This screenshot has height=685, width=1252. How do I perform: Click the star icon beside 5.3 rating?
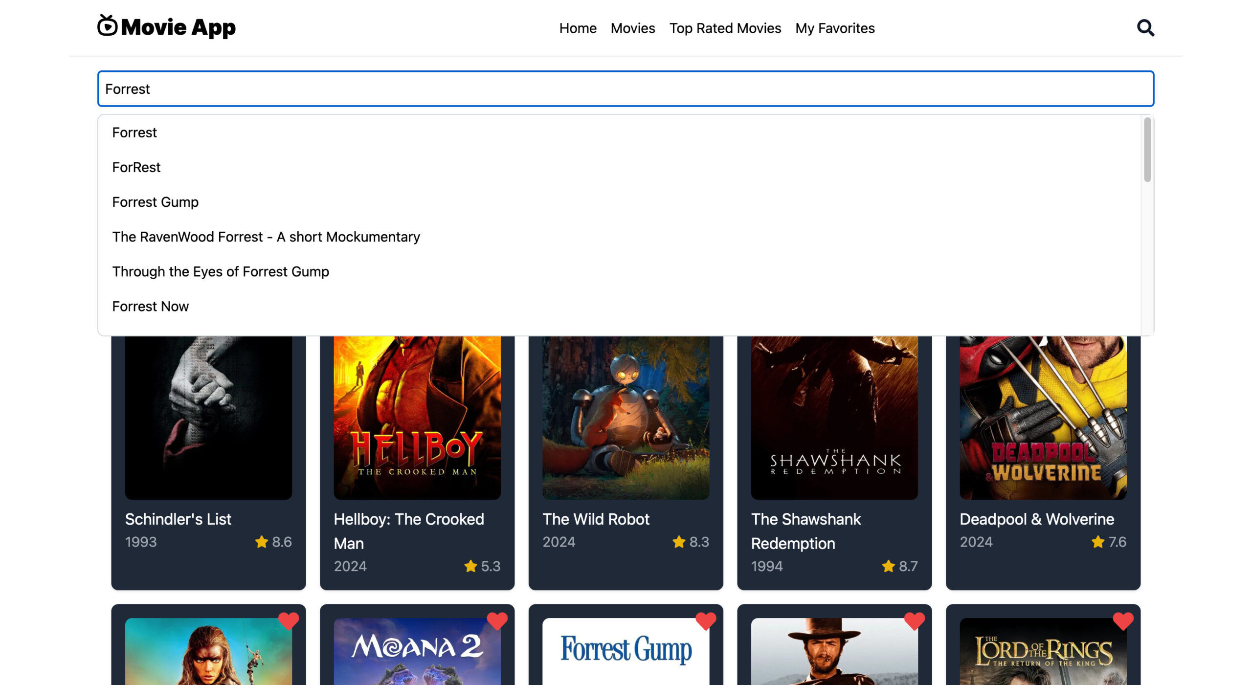pos(470,566)
